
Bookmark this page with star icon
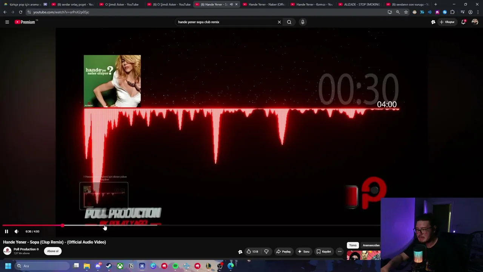(406, 12)
